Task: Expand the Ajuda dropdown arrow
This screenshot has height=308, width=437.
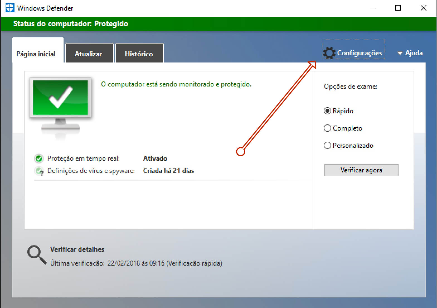Action: coord(400,53)
